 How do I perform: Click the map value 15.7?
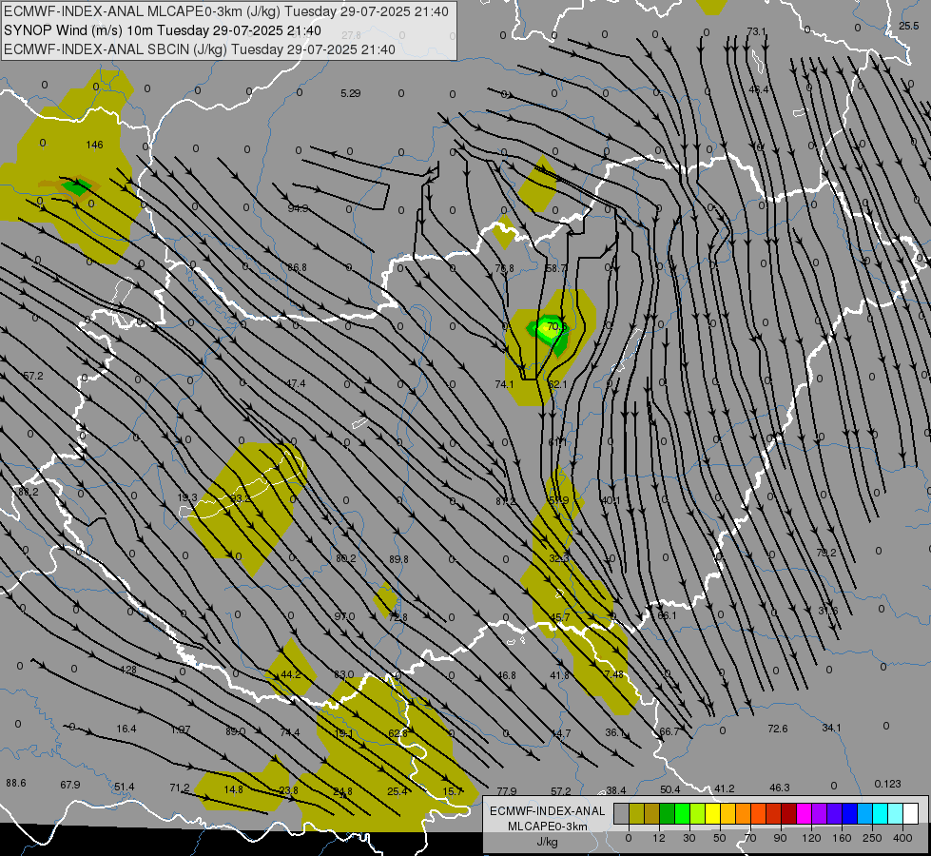pyautogui.click(x=452, y=791)
